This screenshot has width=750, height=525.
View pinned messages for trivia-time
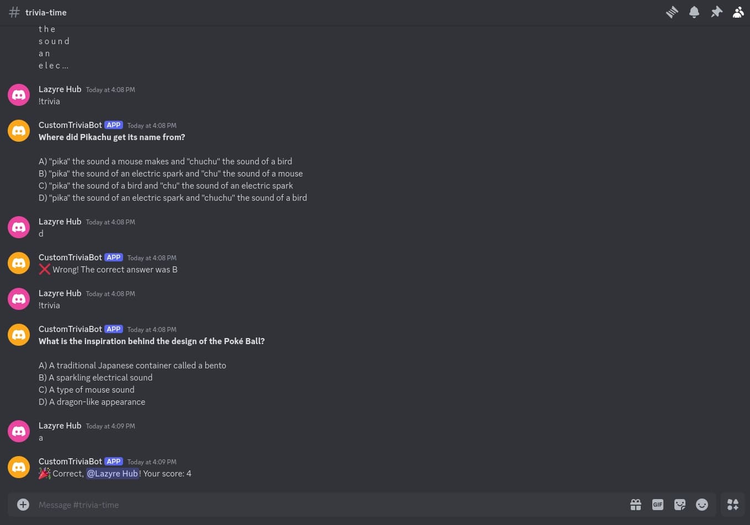coord(716,12)
